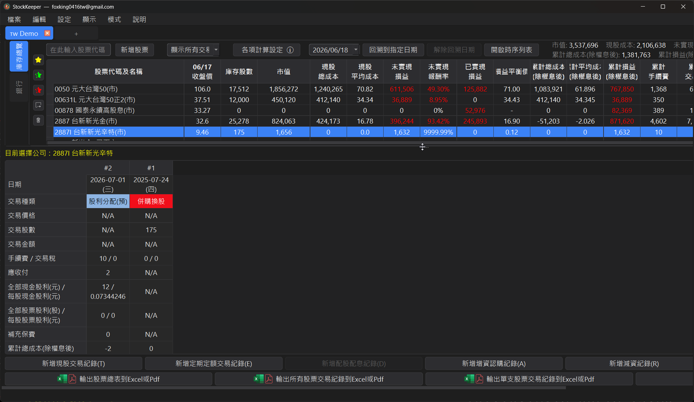
Task: Export stock summary to Excel or PDF (輸出股票總表)
Action: 108,379
